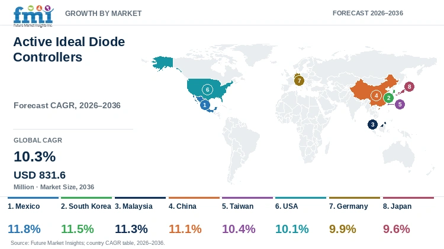444x249 pixels.
Task: Click the Growth by Market heading
Action: (x=104, y=13)
